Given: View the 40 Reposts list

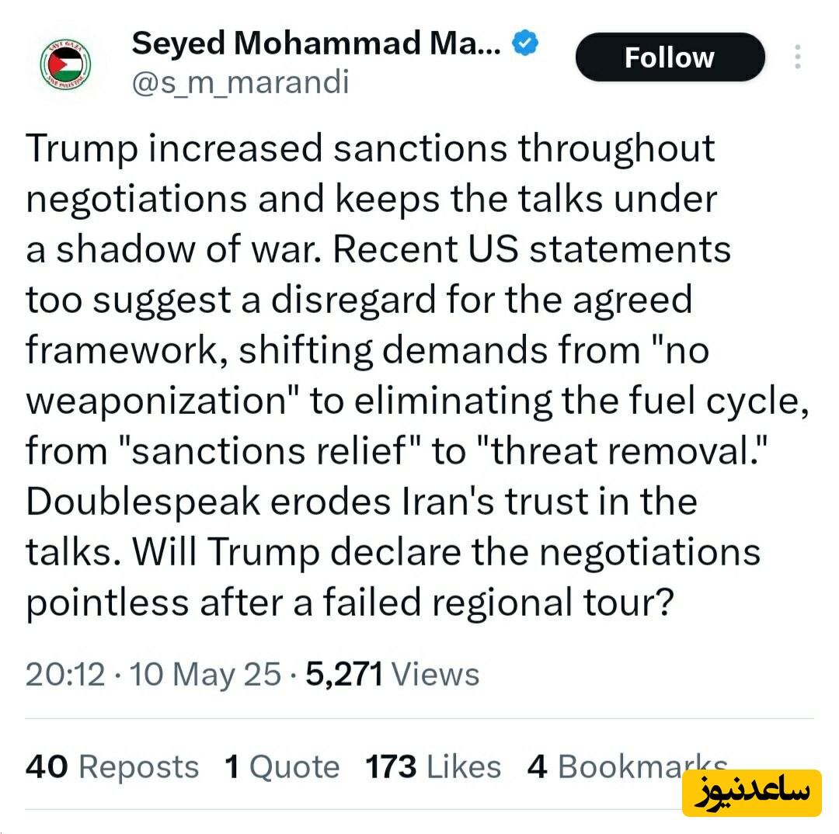Looking at the screenshot, I should pos(112,766).
